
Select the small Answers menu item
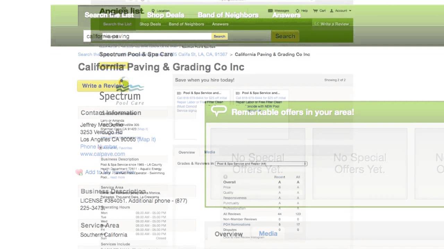[x=220, y=24]
